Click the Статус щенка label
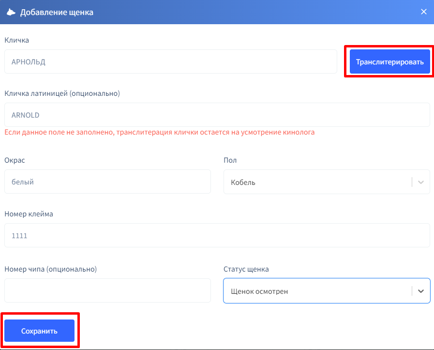The height and width of the screenshot is (350, 434). (x=246, y=269)
